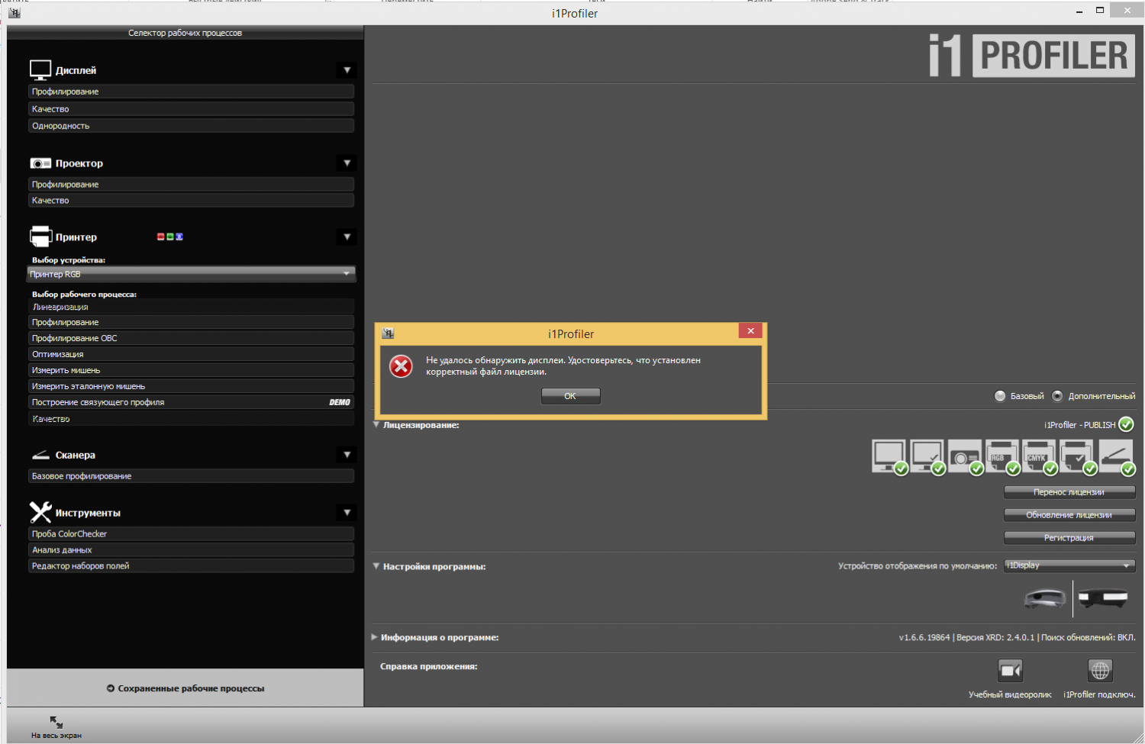Click the version text v1.6.6.19864
Screen dimensions: 1145x744
pos(924,637)
